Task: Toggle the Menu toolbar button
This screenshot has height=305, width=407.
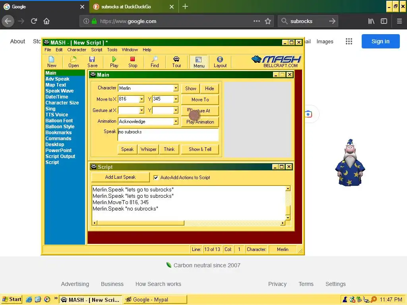Action: 199,62
